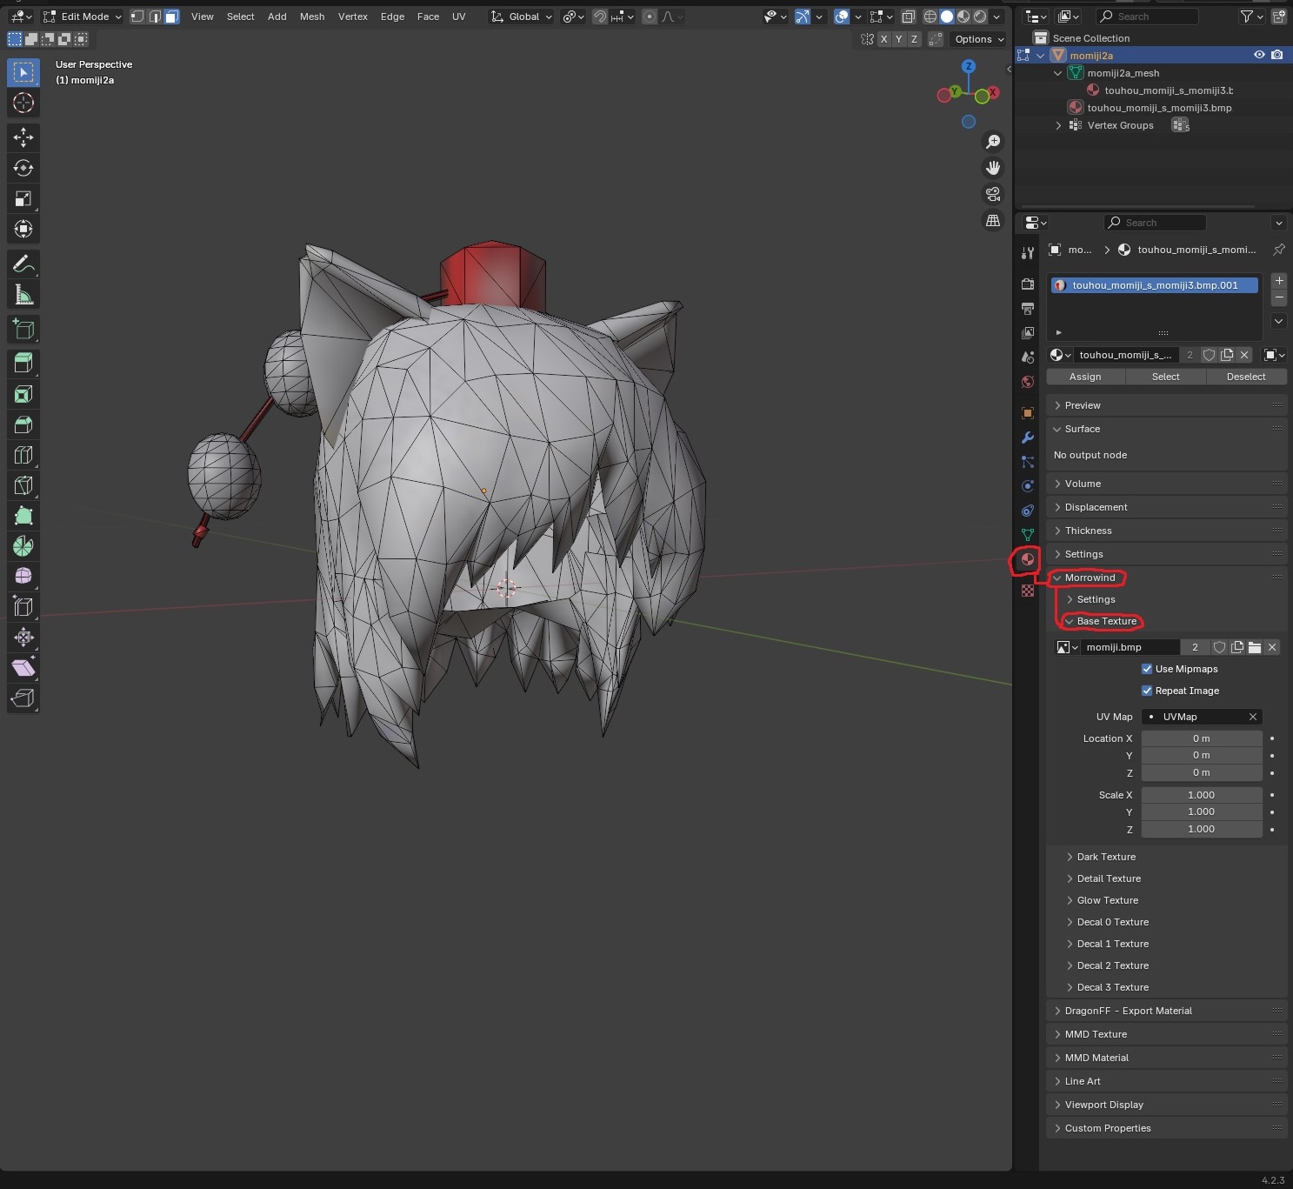
Task: Click the Assign button
Action: [x=1085, y=377]
